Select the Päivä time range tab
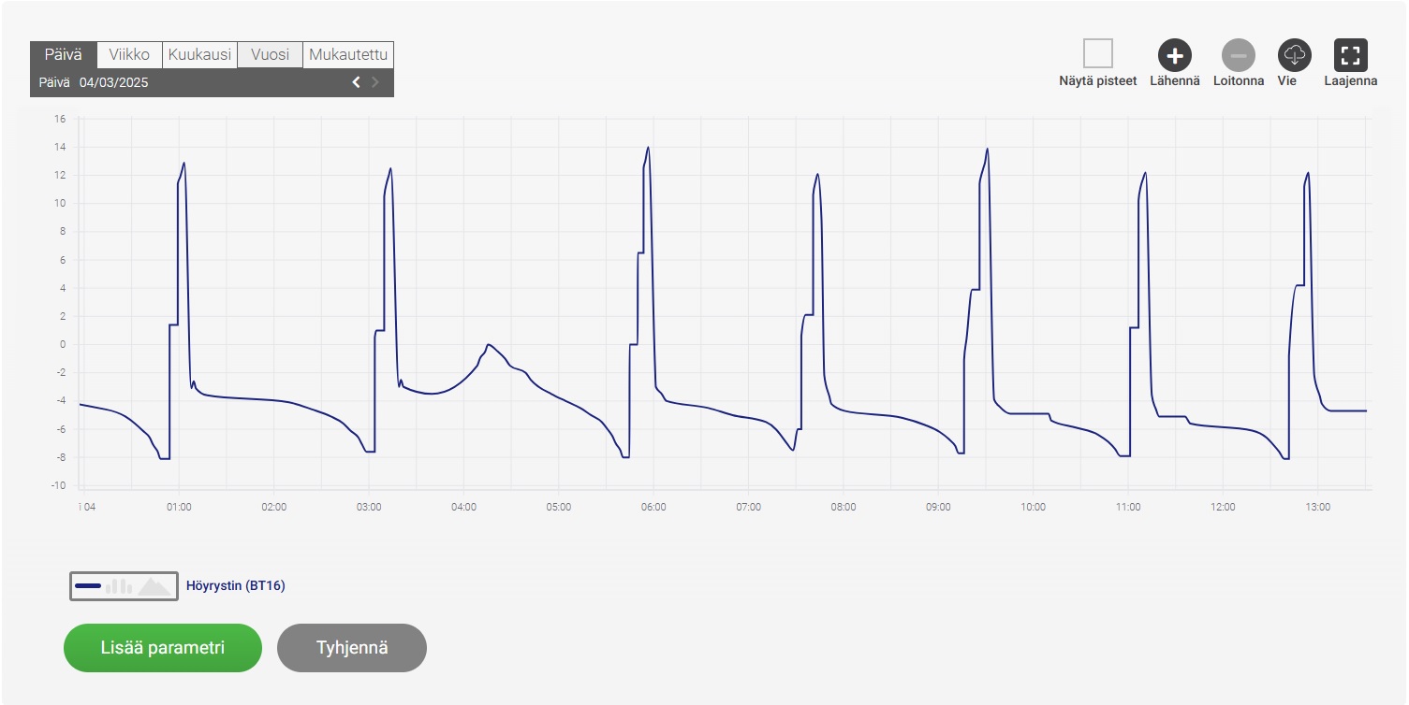Viewport: 1409px width, 705px height. (64, 54)
